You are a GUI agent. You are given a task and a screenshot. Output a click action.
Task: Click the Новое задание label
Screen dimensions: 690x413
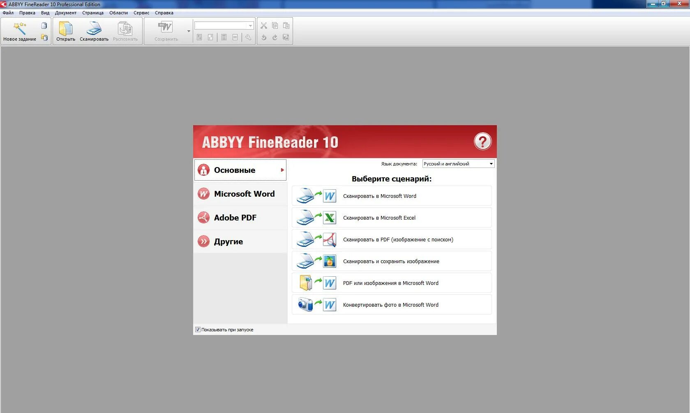pos(20,39)
